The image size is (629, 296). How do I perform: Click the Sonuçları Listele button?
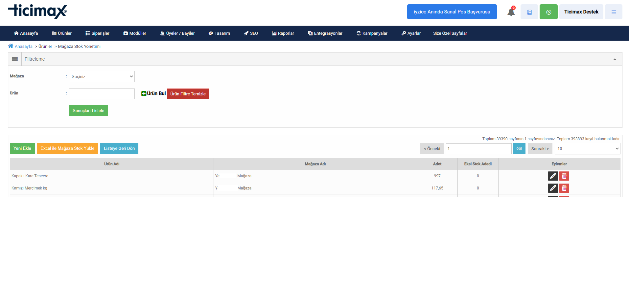click(88, 110)
